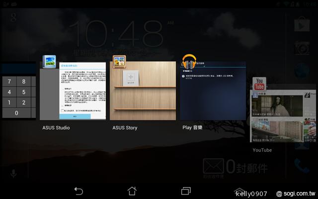Open the YouTube app icon

259,84
